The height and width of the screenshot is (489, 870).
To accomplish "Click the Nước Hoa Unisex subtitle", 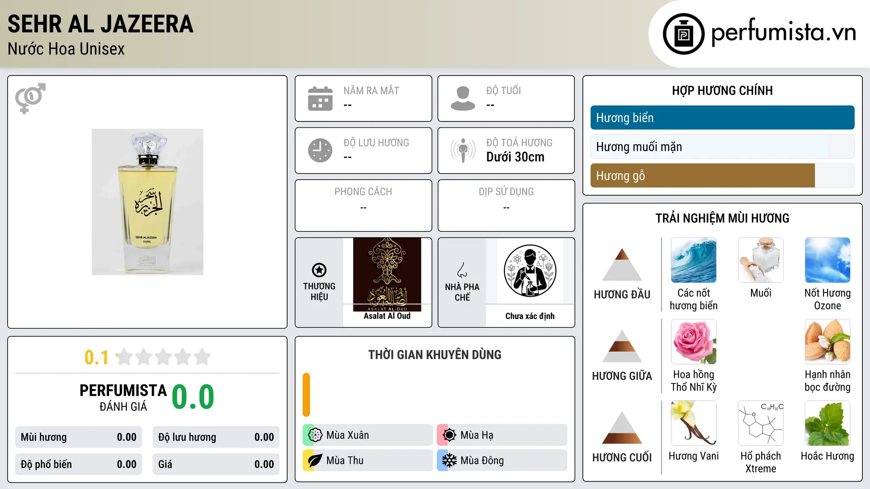I will pos(66,49).
